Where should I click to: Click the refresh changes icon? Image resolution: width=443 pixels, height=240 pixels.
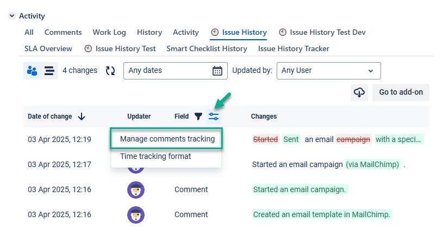point(110,71)
